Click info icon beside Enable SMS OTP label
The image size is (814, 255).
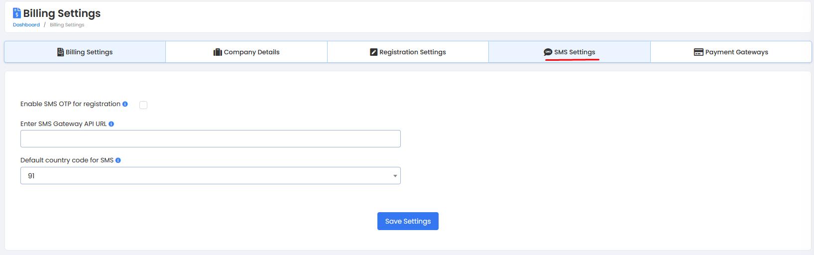125,104
